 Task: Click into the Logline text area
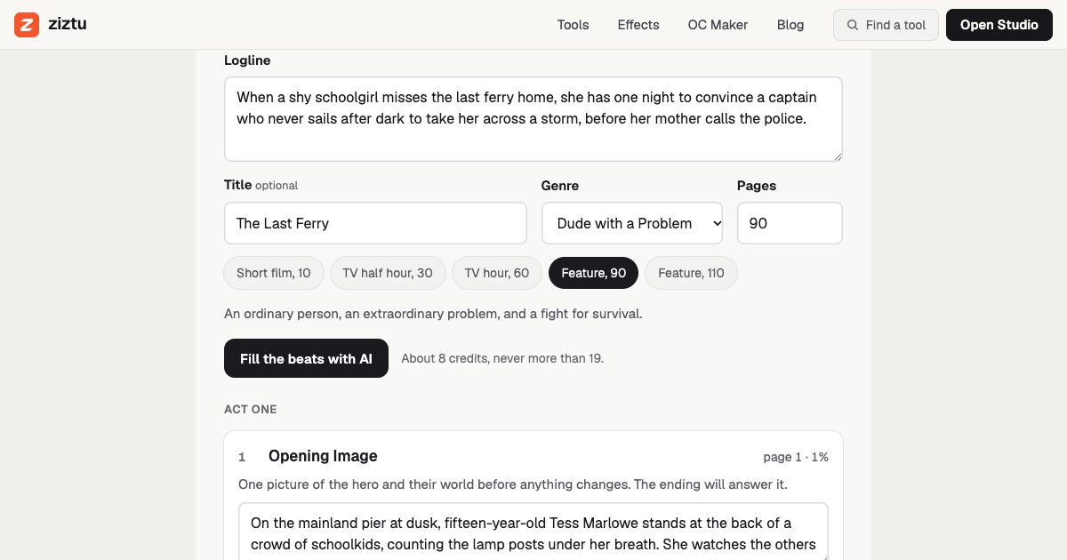coord(533,119)
